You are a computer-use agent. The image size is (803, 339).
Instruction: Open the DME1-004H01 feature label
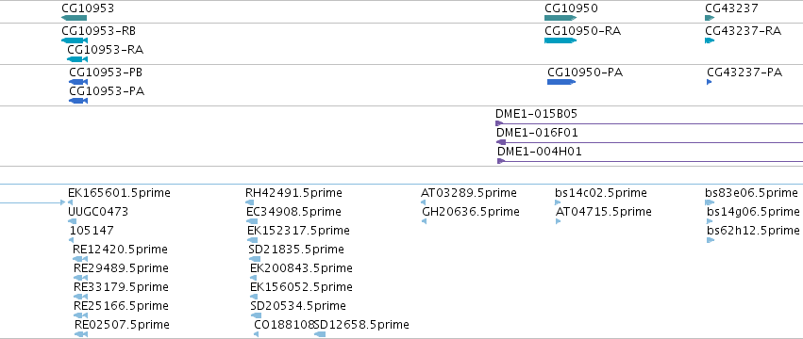(539, 152)
